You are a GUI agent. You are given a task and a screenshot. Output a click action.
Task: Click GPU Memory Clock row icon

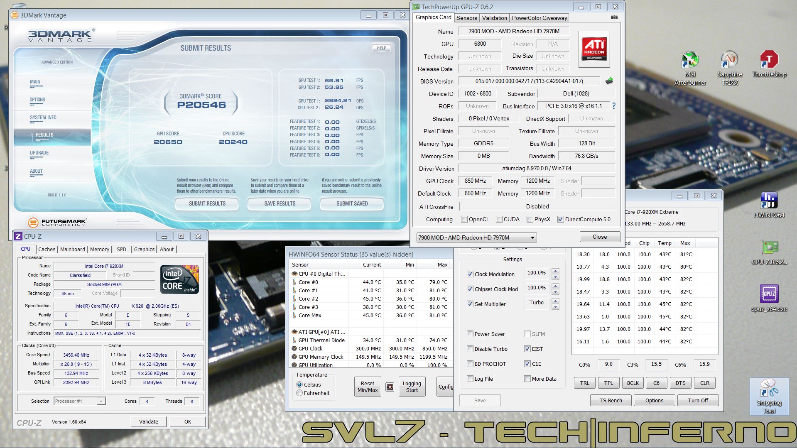[x=294, y=357]
